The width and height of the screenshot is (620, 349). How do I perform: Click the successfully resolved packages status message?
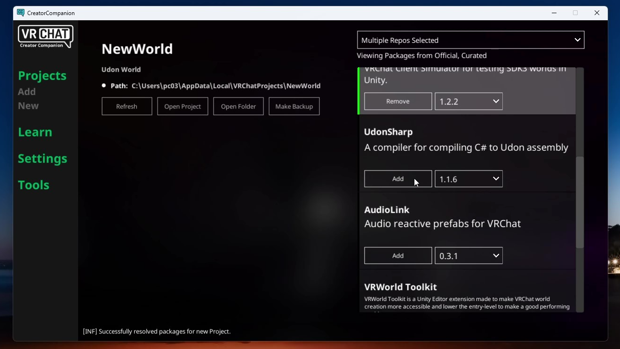click(157, 332)
